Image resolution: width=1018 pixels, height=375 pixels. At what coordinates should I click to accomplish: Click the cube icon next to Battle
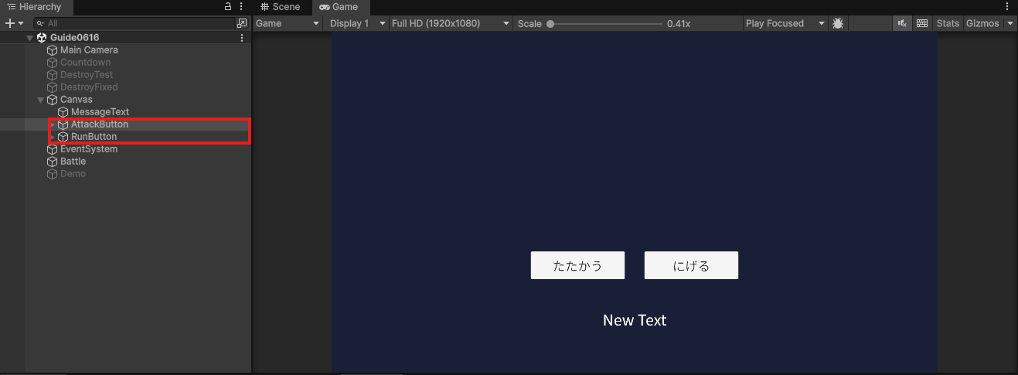[x=53, y=162]
